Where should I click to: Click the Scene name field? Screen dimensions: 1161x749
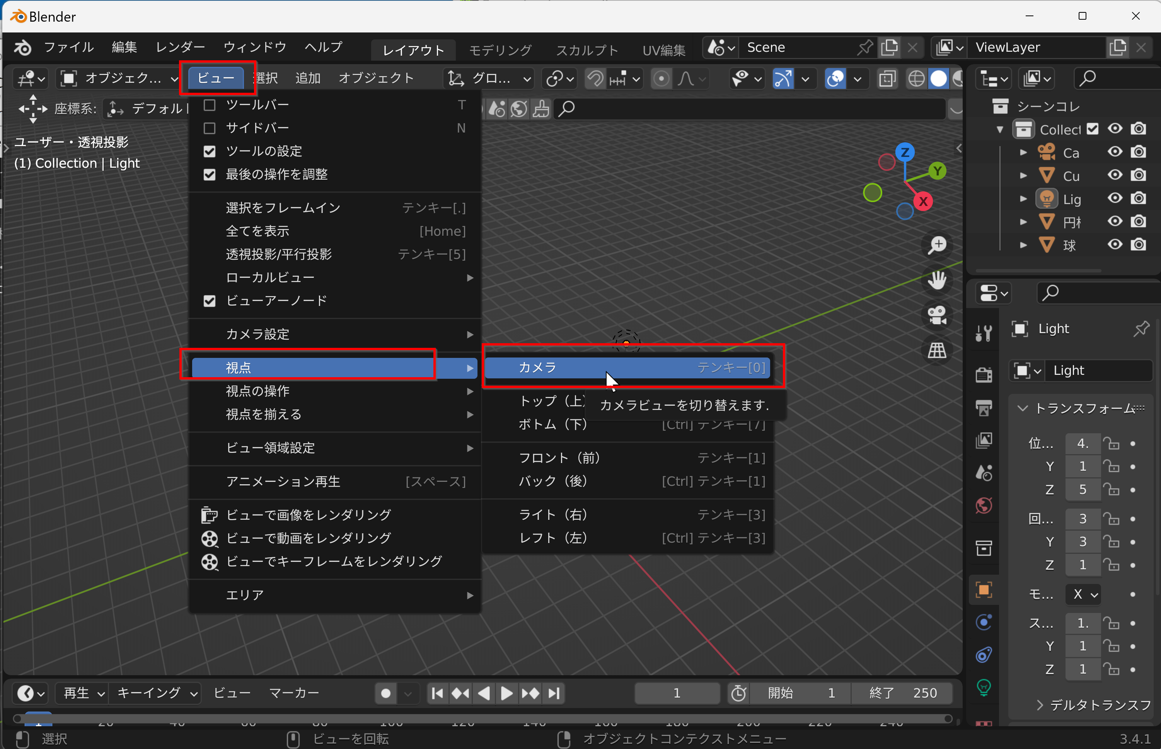point(798,47)
